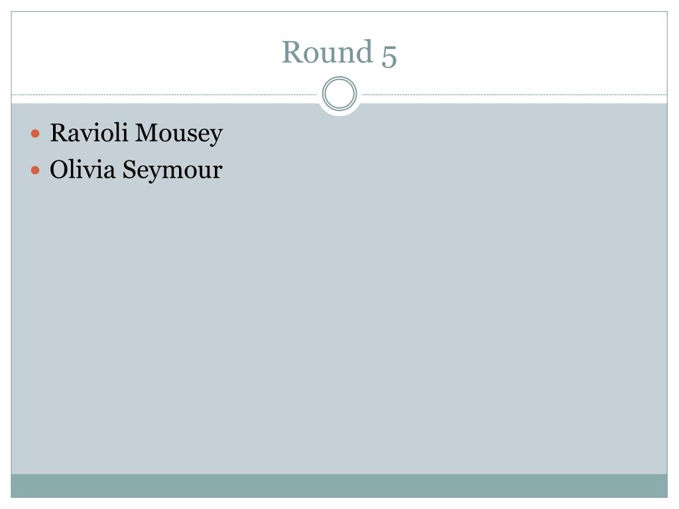The image size is (679, 509).
Task: Click the empty gray content area
Action: [x=339, y=325]
